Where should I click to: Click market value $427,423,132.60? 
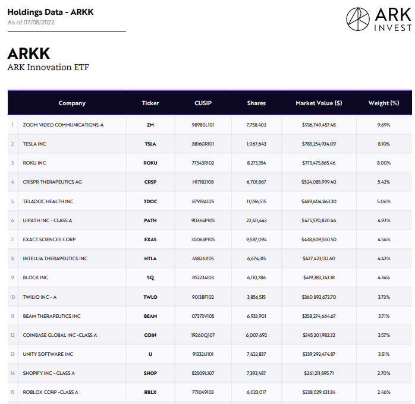[x=319, y=258]
